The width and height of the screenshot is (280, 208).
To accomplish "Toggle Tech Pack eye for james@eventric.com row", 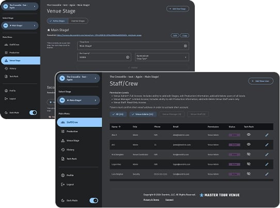I will coord(248,144).
